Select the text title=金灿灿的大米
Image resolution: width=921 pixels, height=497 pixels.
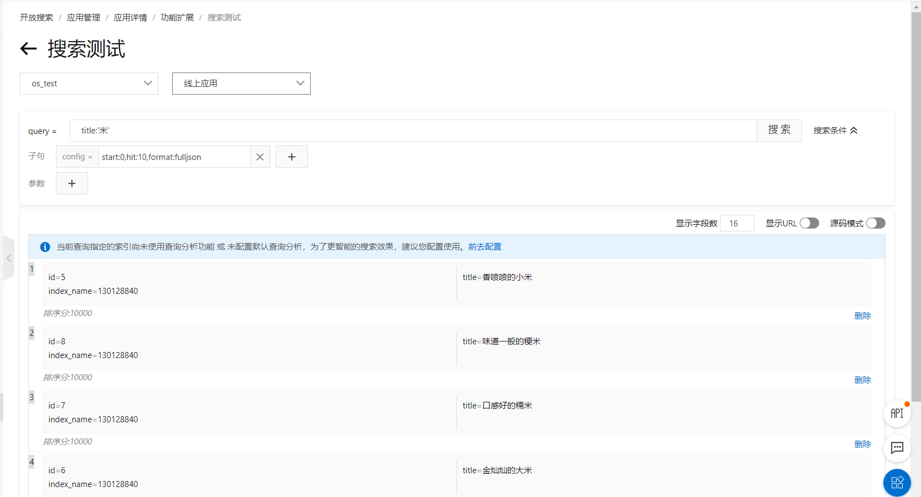[x=497, y=470]
